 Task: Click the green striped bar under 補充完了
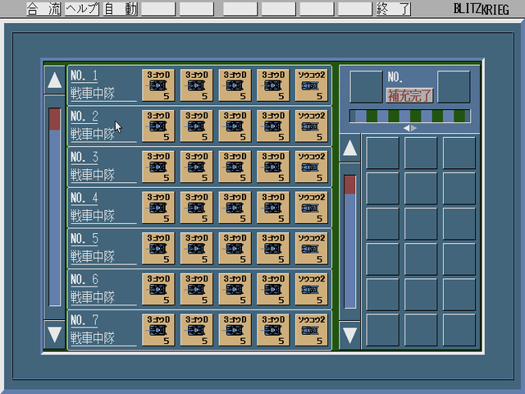pyautogui.click(x=409, y=116)
